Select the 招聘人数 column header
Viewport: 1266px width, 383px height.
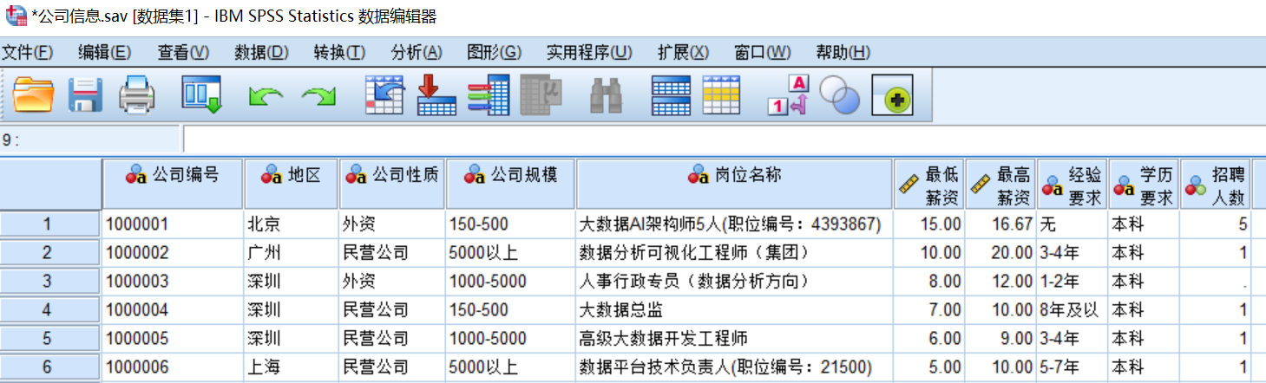coord(1215,184)
